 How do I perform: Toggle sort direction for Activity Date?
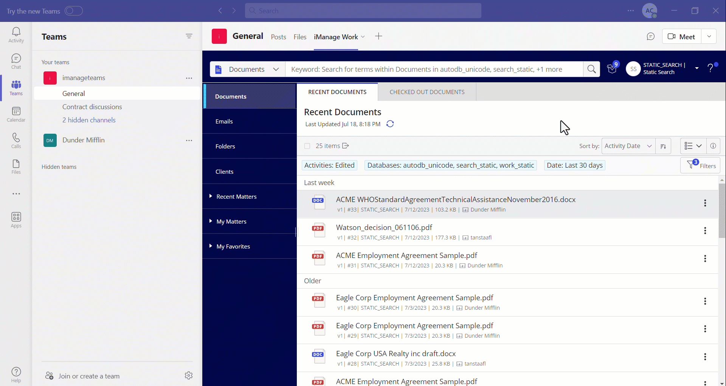coord(663,146)
